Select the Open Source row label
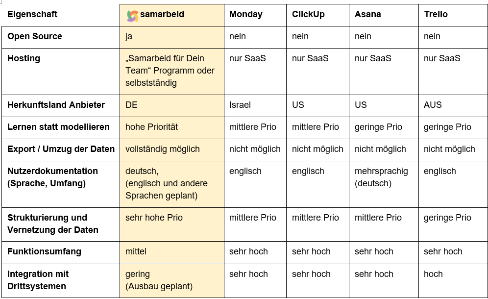 coord(35,36)
